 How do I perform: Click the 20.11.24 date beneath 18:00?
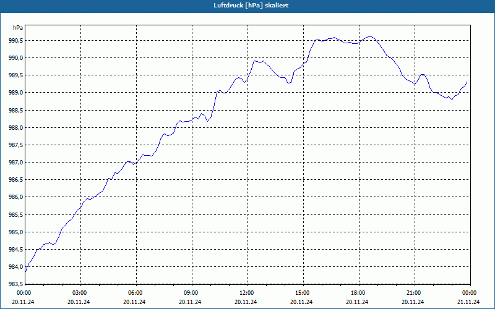pyautogui.click(x=358, y=302)
